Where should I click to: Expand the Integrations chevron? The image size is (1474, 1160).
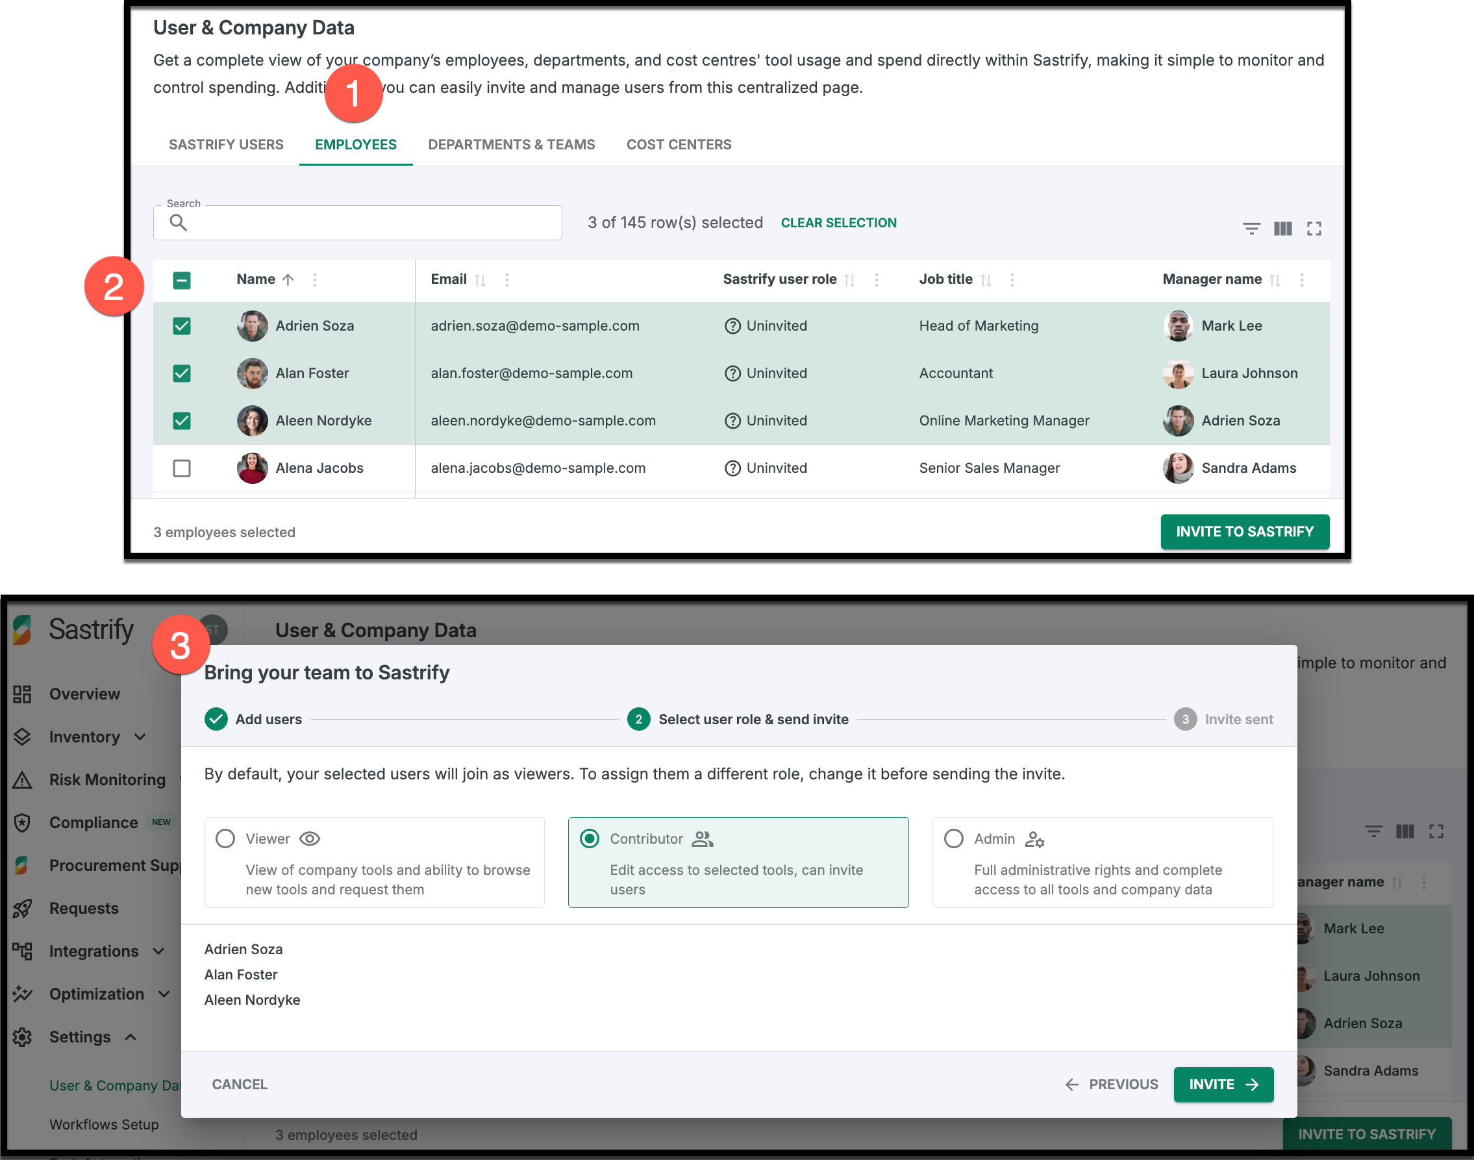[x=159, y=951]
